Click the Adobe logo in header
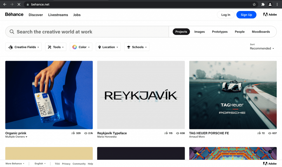 coord(270,15)
